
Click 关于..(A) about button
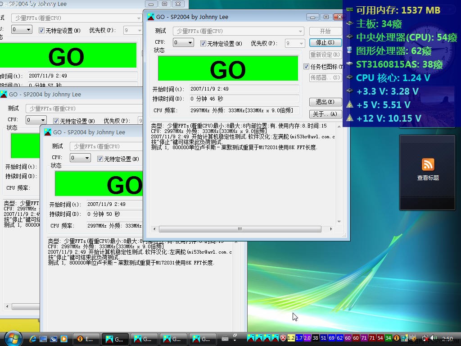(x=325, y=114)
